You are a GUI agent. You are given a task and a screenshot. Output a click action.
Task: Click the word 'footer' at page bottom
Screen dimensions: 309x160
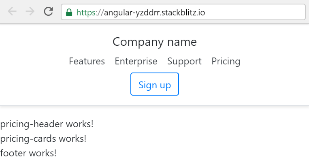point(13,153)
